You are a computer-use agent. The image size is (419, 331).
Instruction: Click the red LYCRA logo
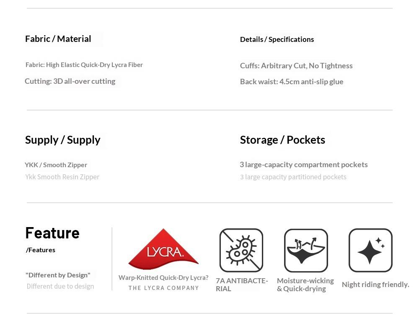tap(163, 249)
